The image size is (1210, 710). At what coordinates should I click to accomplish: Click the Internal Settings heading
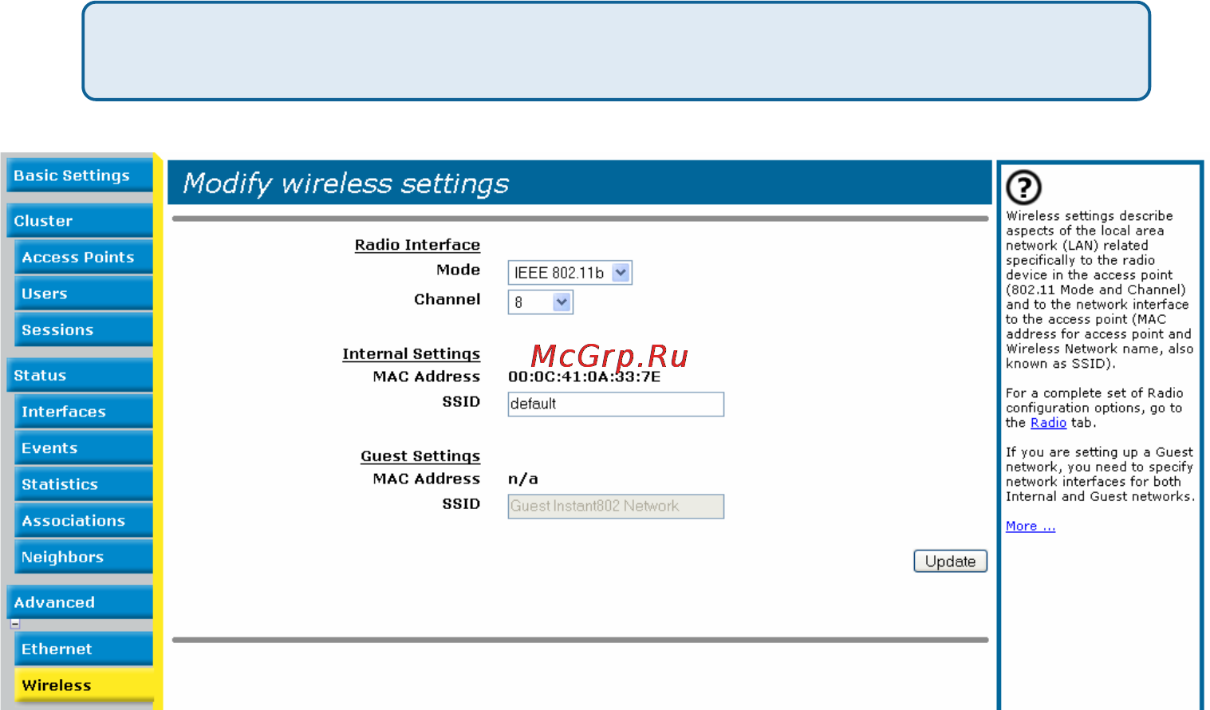411,354
